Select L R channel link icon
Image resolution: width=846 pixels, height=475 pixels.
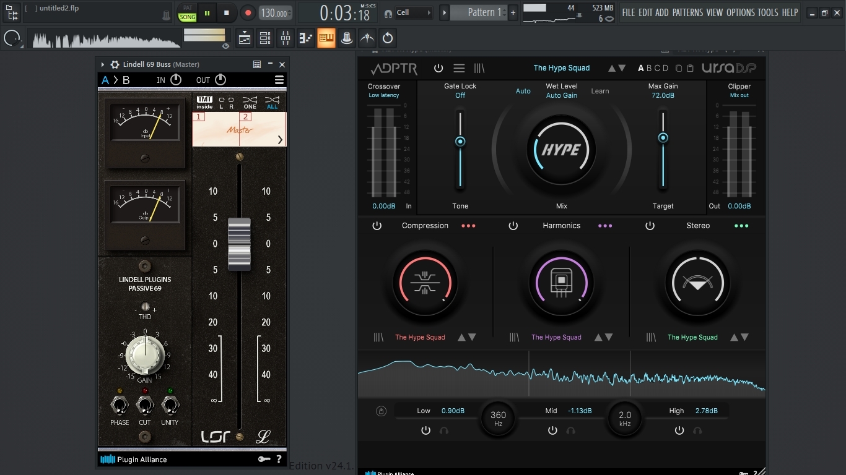pyautogui.click(x=227, y=103)
